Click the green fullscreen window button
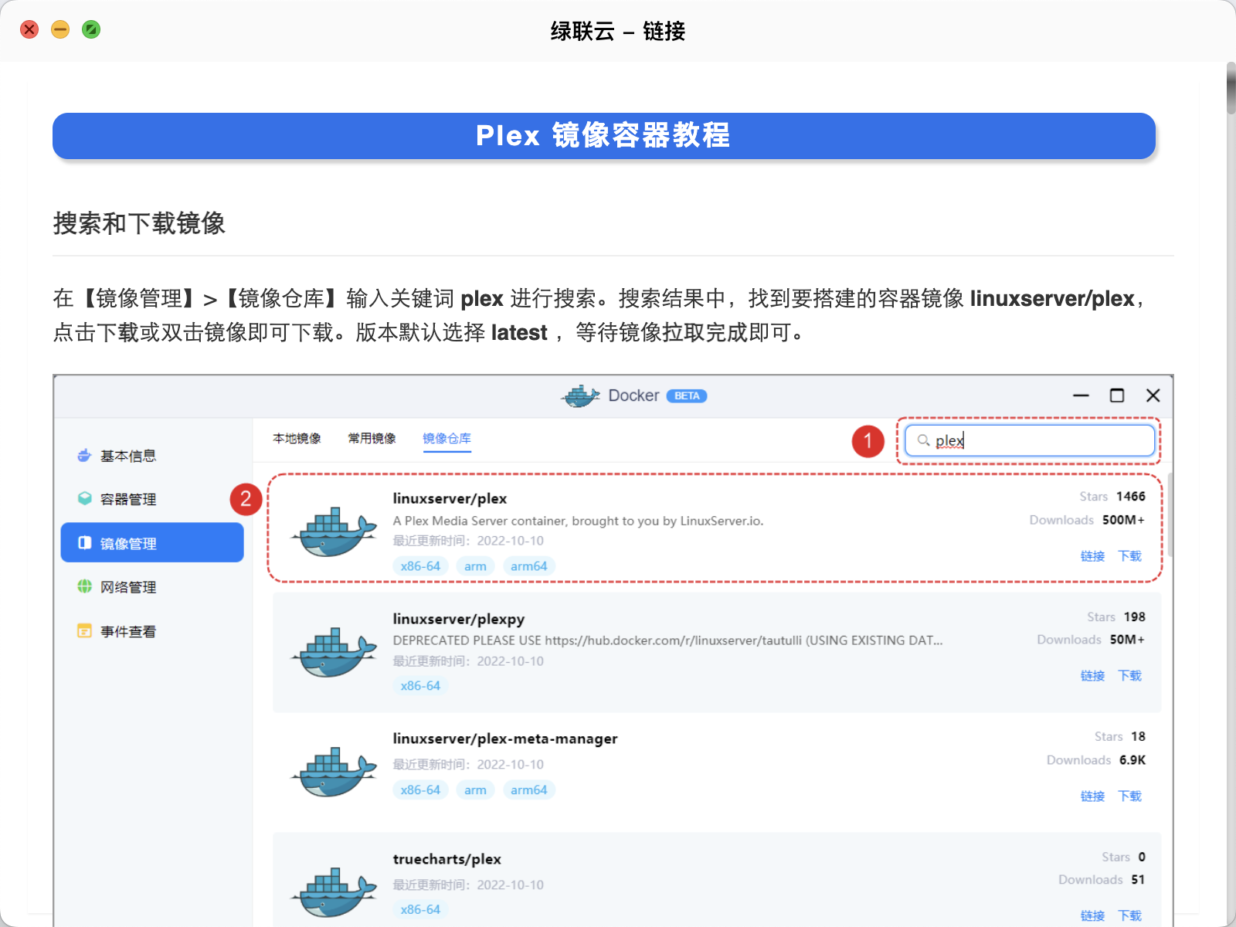This screenshot has height=927, width=1236. click(91, 29)
